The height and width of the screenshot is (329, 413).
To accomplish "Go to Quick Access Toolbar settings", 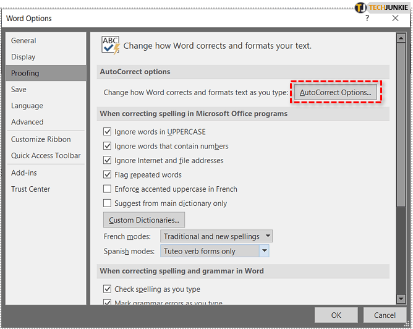I will [x=46, y=156].
